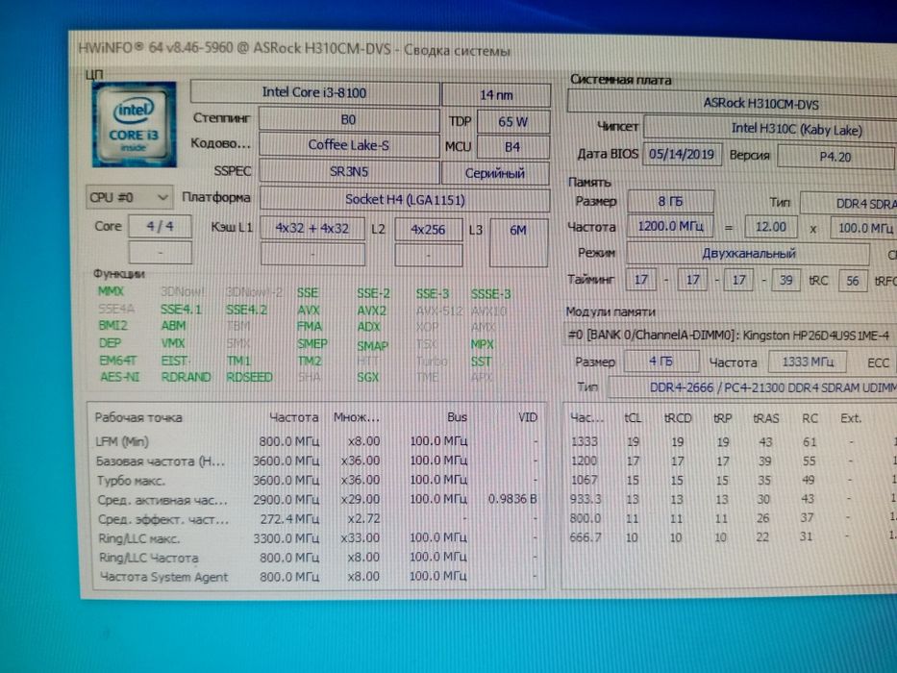Click the Множ... column header
Viewport: 897px width, 673px height.
[357, 417]
